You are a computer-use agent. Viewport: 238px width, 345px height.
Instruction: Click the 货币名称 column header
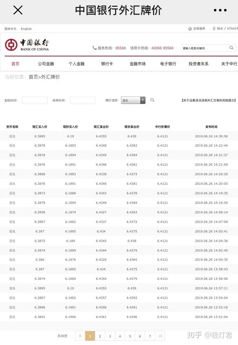point(12,127)
